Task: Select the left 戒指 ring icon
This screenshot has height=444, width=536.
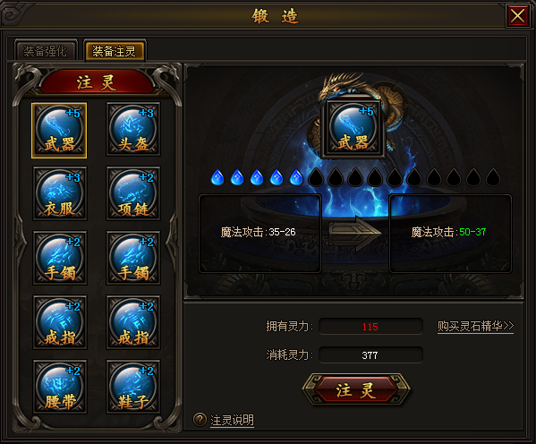Action: (x=60, y=322)
